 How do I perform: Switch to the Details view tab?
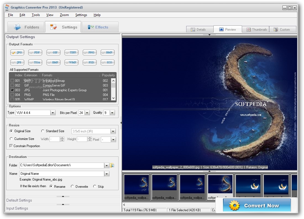coord(200,30)
